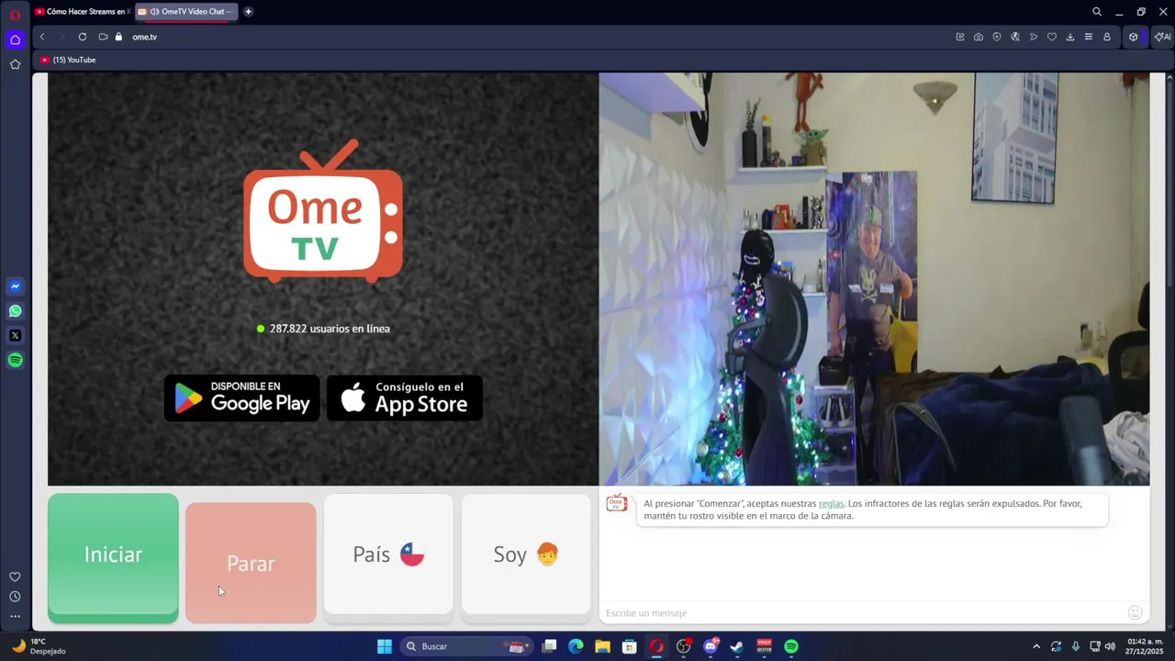Click the taskbar Buscar search box
This screenshot has width=1175, height=661.
pos(468,646)
